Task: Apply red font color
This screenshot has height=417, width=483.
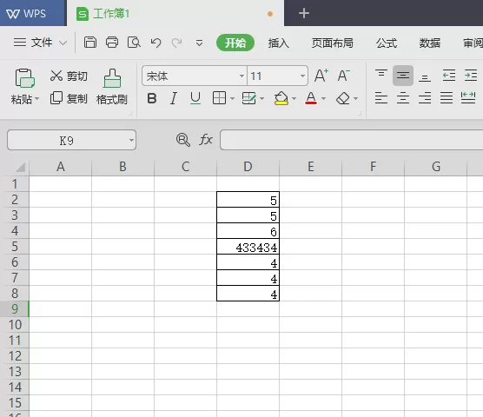Action: 311,98
